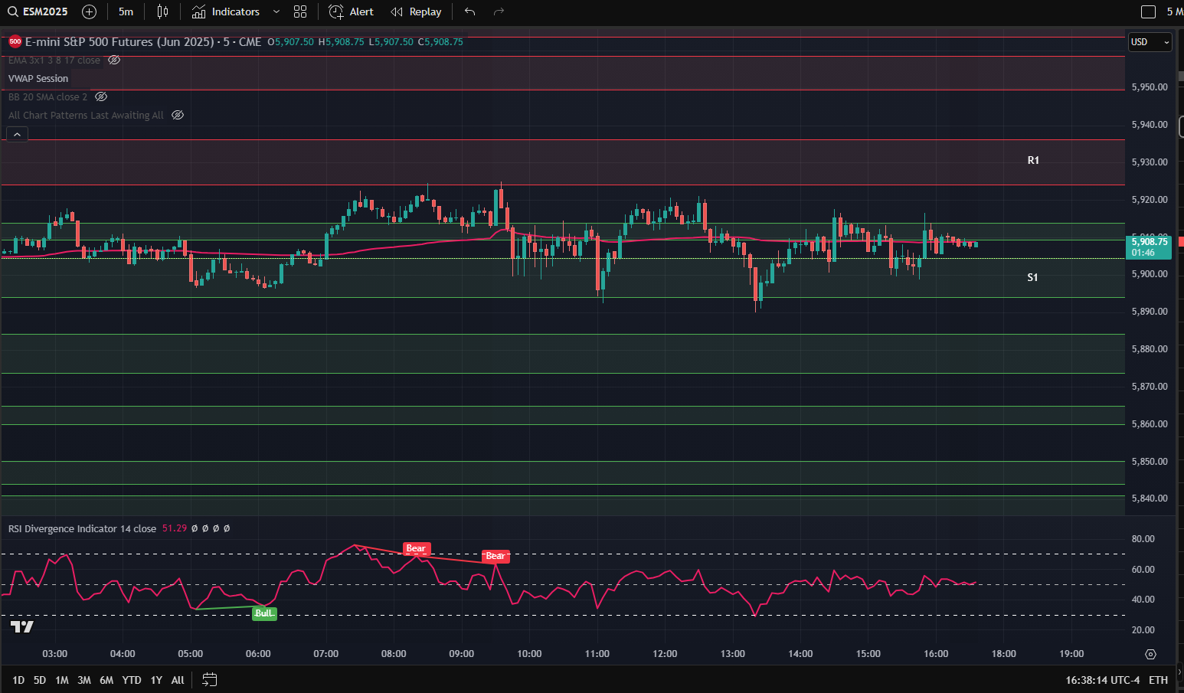
Task: Toggle visibility of EMA 3x1 indicator
Action: pos(114,60)
